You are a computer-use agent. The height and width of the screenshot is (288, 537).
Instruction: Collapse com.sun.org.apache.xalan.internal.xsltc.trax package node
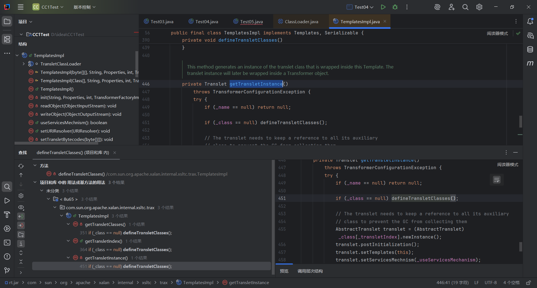click(x=55, y=207)
